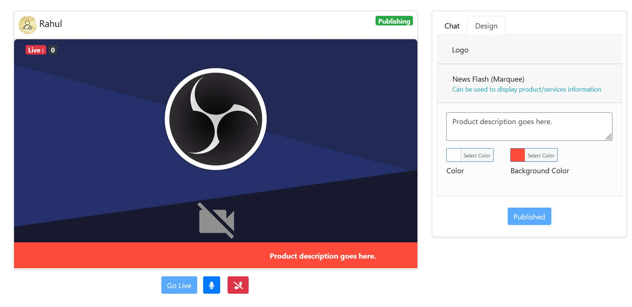This screenshot has width=632, height=307.
Task: Click the green Publishing status badge
Action: 394,21
